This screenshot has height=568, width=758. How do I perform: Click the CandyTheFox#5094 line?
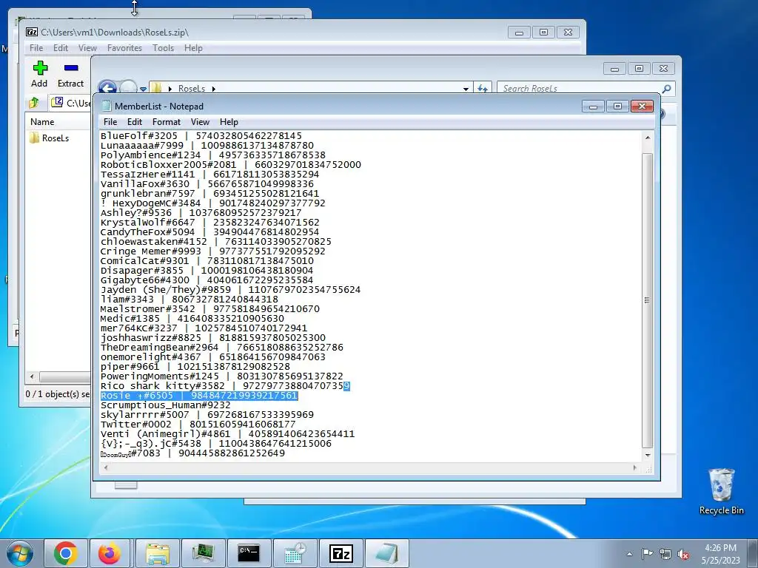click(209, 231)
